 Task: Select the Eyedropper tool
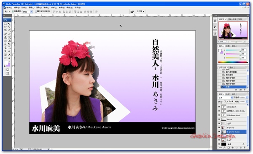click(x=9, y=55)
